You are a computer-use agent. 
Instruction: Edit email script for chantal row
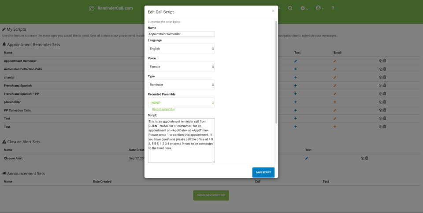click(x=335, y=77)
